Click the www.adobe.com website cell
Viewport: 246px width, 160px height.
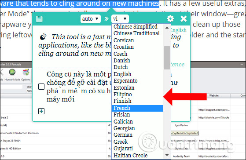[x=214, y=141]
